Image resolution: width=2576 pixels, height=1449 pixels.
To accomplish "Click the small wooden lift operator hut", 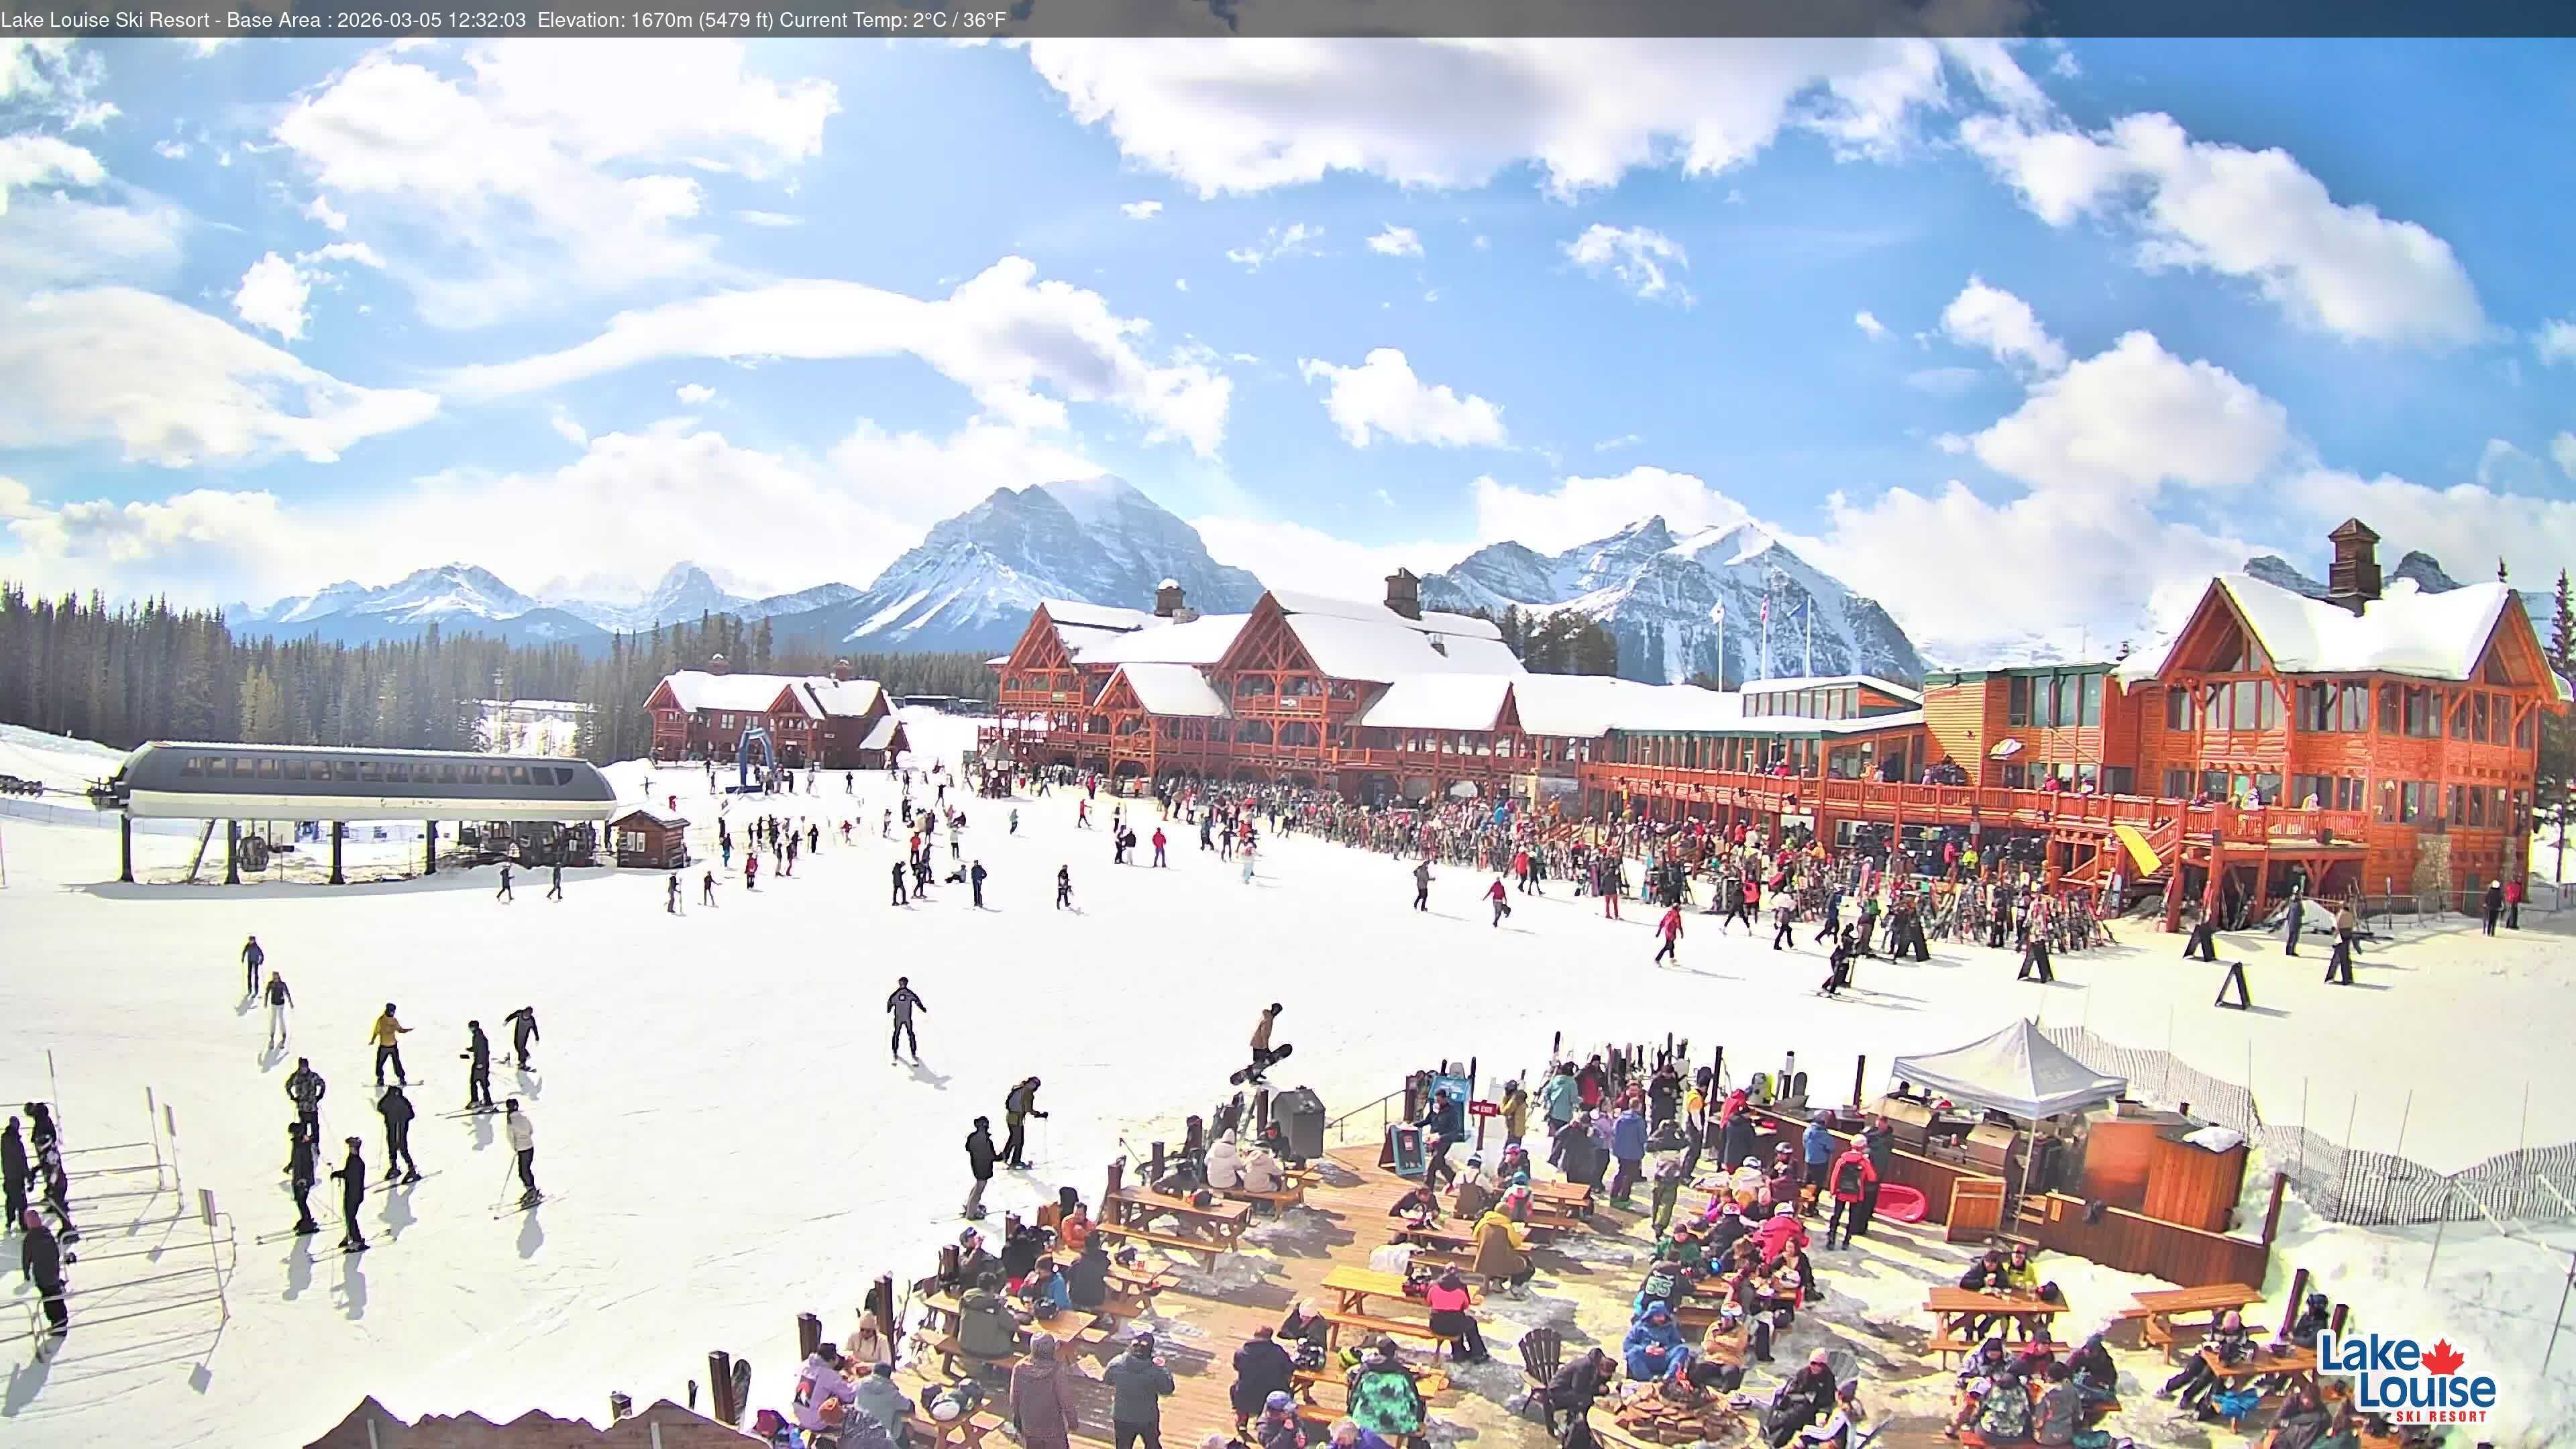I will point(649,843).
